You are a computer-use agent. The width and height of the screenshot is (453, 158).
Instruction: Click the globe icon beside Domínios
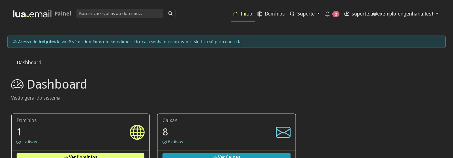point(260,14)
